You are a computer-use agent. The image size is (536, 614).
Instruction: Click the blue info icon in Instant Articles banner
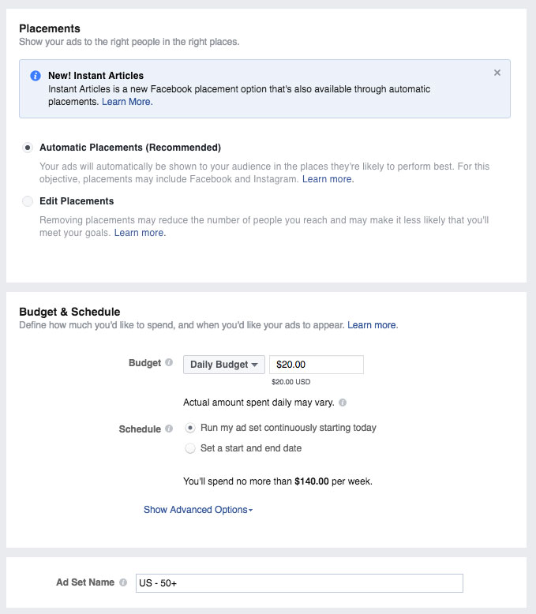click(x=36, y=76)
